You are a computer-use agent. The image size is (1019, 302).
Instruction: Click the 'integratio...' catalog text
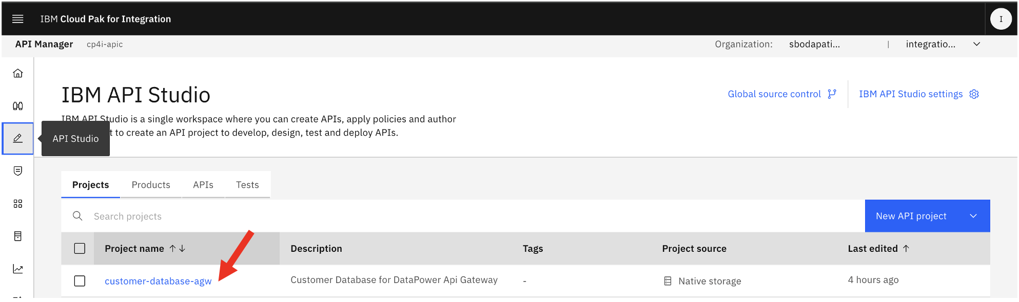click(930, 44)
